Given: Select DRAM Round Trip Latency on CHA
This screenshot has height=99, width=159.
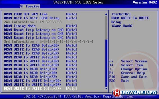Looking at the screenshot, I should pyautogui.click(x=40, y=30).
